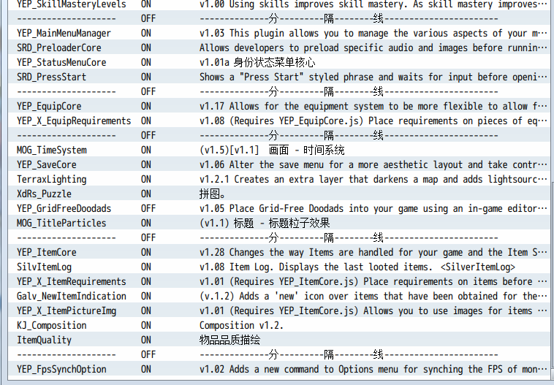Click the 'v1.06 Alter the save menu' description
The image size is (554, 385).
point(373,164)
